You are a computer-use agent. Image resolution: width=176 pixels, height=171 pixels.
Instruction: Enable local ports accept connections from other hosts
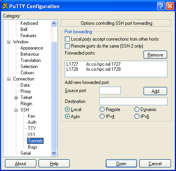[x=67, y=39]
